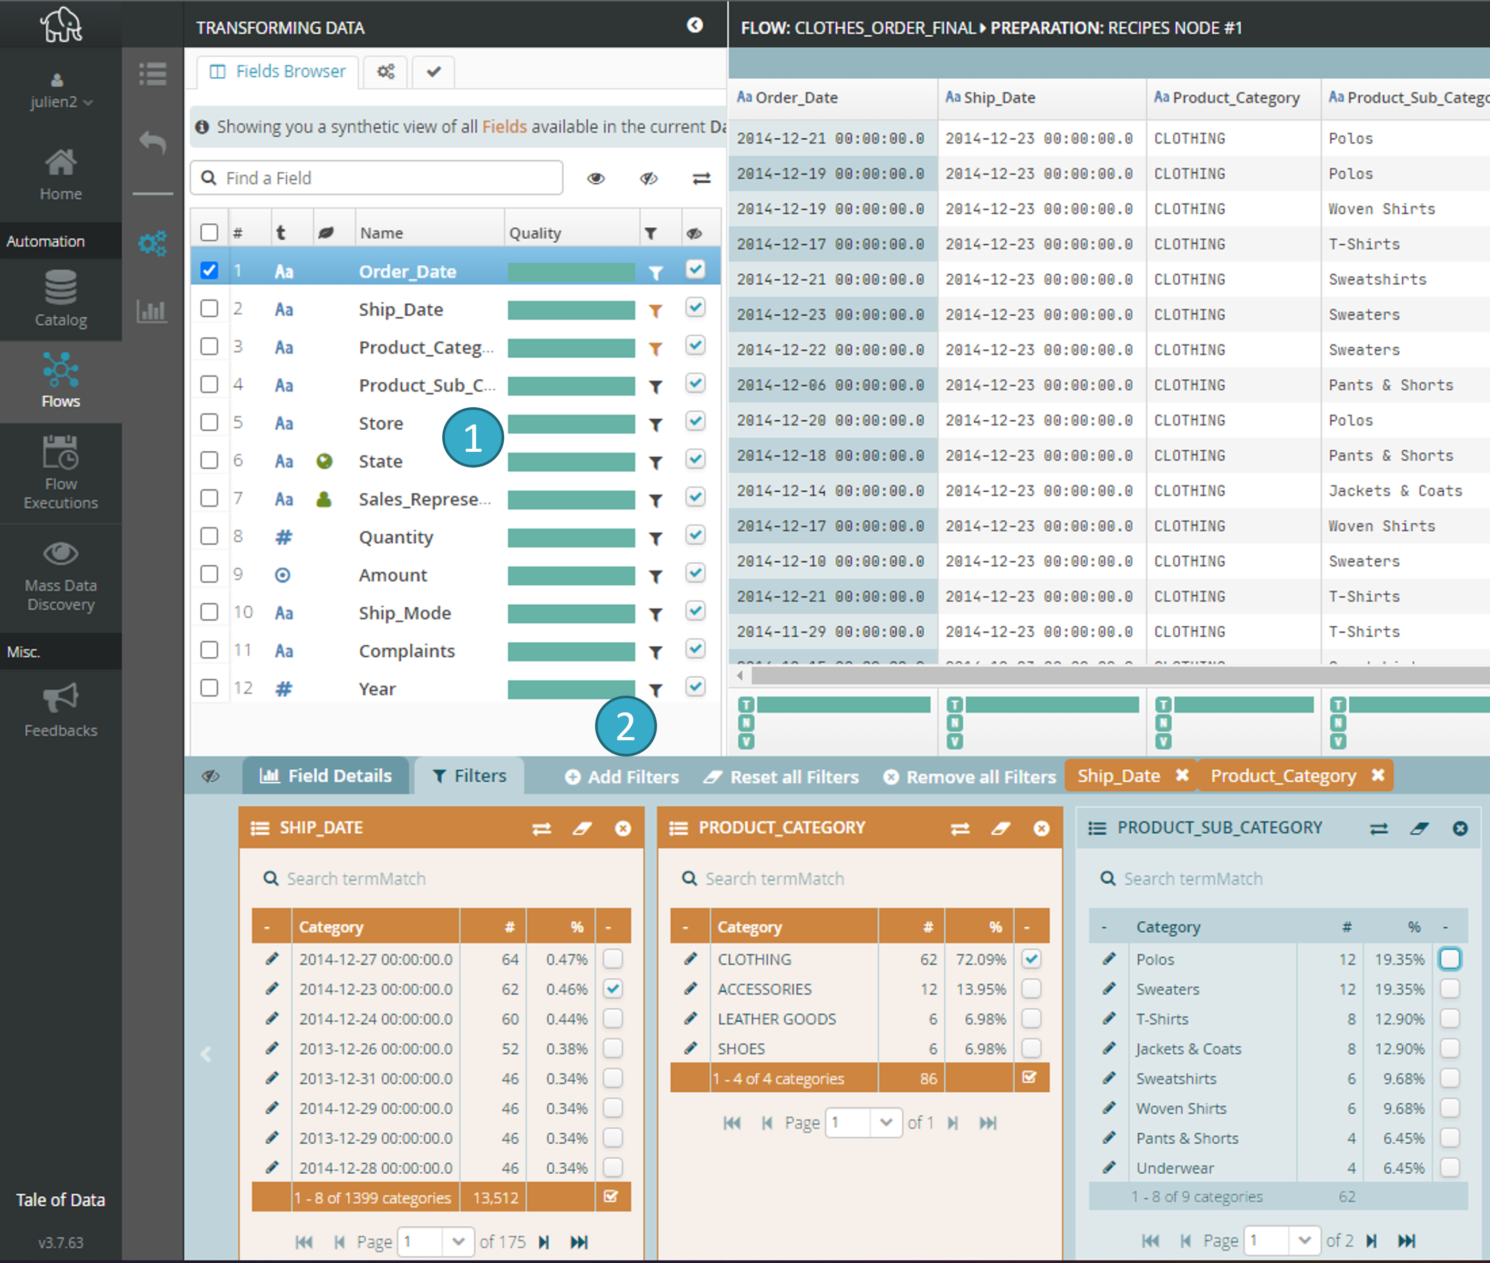Screen dimensions: 1490x1263
Task: Switch to the Fields Browser tab
Action: coord(278,71)
